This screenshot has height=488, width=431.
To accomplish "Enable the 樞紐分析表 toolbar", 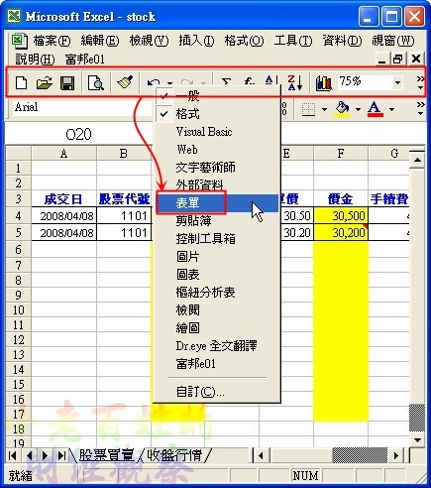I will click(x=217, y=293).
